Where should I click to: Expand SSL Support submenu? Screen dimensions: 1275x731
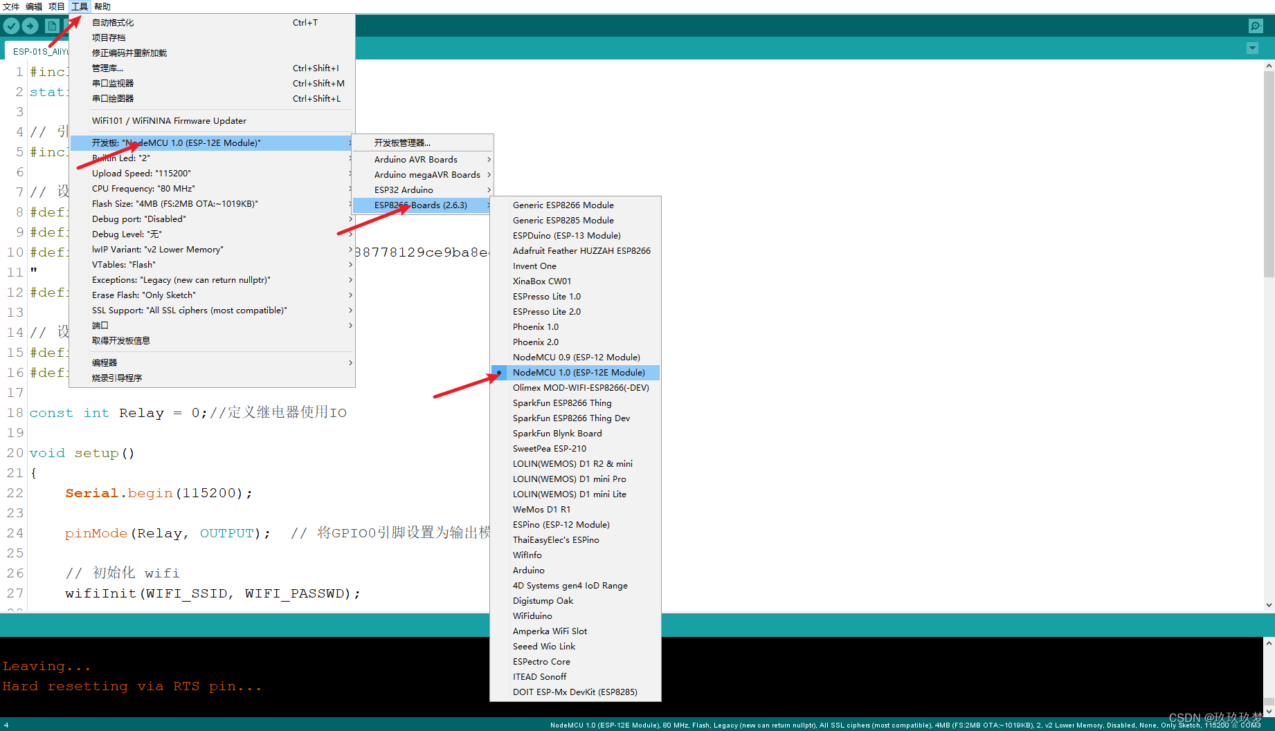[x=212, y=311]
